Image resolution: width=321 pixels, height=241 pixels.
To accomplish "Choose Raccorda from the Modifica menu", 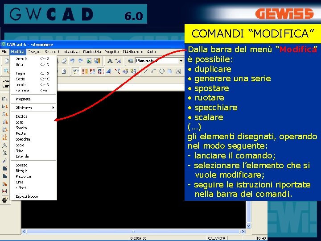I will point(33,176).
